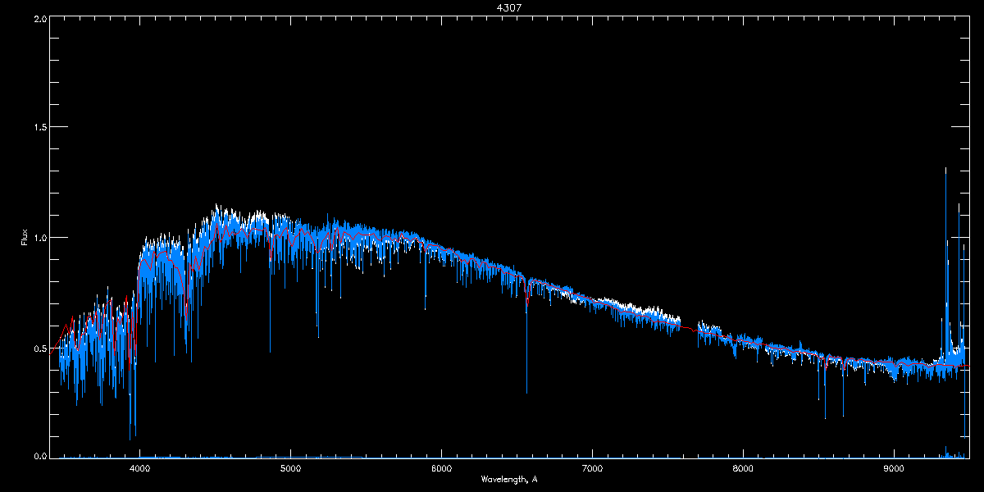Click the x-axis tick label "4000"
Viewport: 984px width, 492px height.
(139, 469)
